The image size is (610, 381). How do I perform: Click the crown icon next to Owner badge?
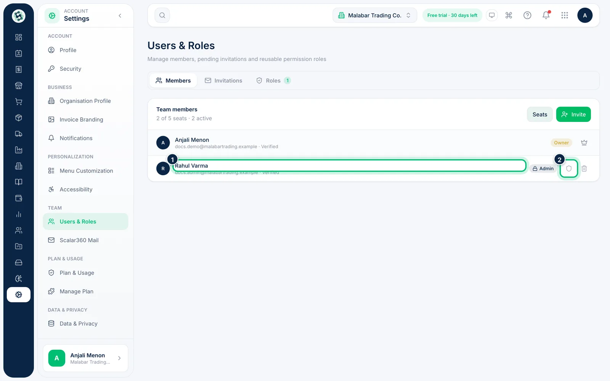point(584,143)
